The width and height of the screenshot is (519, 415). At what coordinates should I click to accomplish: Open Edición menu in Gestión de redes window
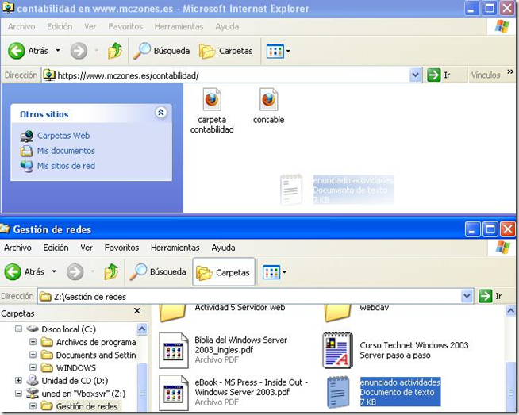click(56, 248)
